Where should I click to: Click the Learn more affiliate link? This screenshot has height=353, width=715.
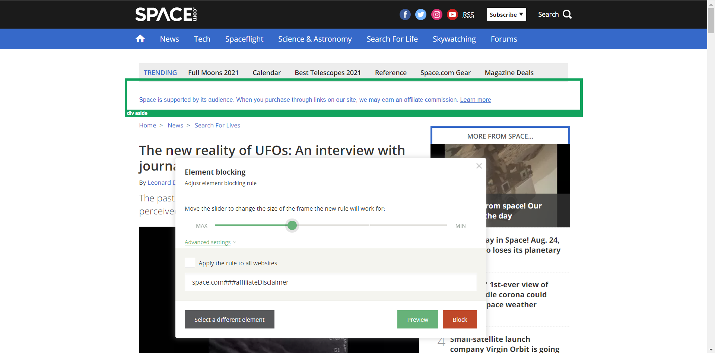point(476,100)
